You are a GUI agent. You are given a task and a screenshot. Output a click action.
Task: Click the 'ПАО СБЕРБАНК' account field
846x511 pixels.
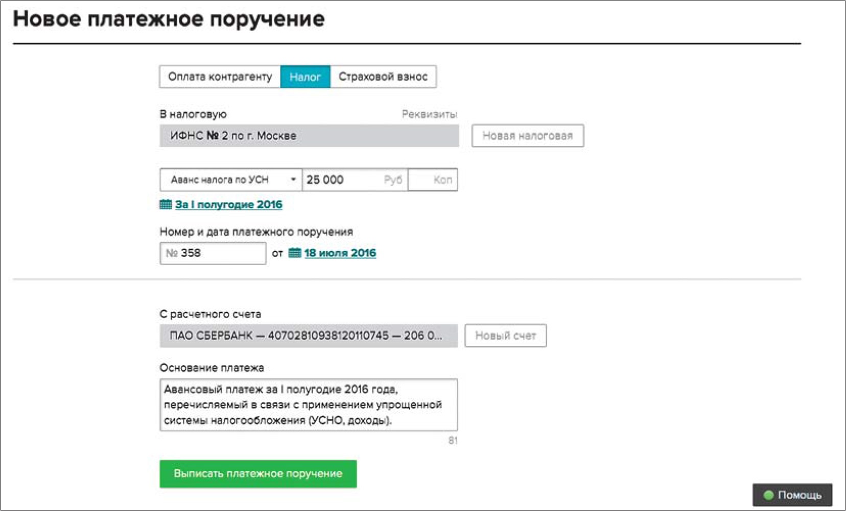pyautogui.click(x=309, y=336)
